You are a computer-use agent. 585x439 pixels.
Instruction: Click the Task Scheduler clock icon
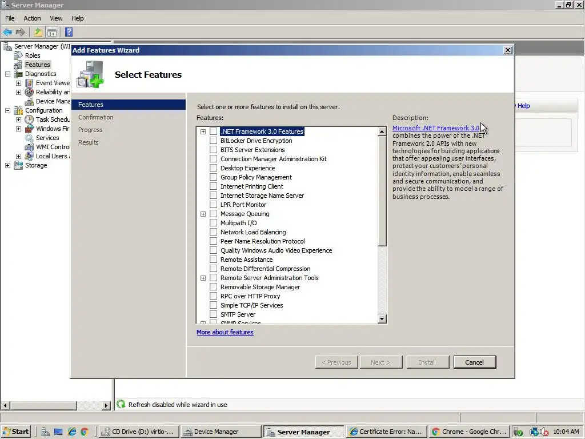(29, 119)
